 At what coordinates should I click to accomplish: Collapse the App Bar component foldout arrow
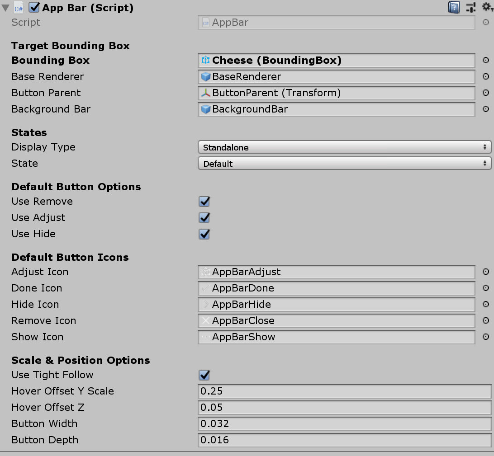[x=5, y=8]
